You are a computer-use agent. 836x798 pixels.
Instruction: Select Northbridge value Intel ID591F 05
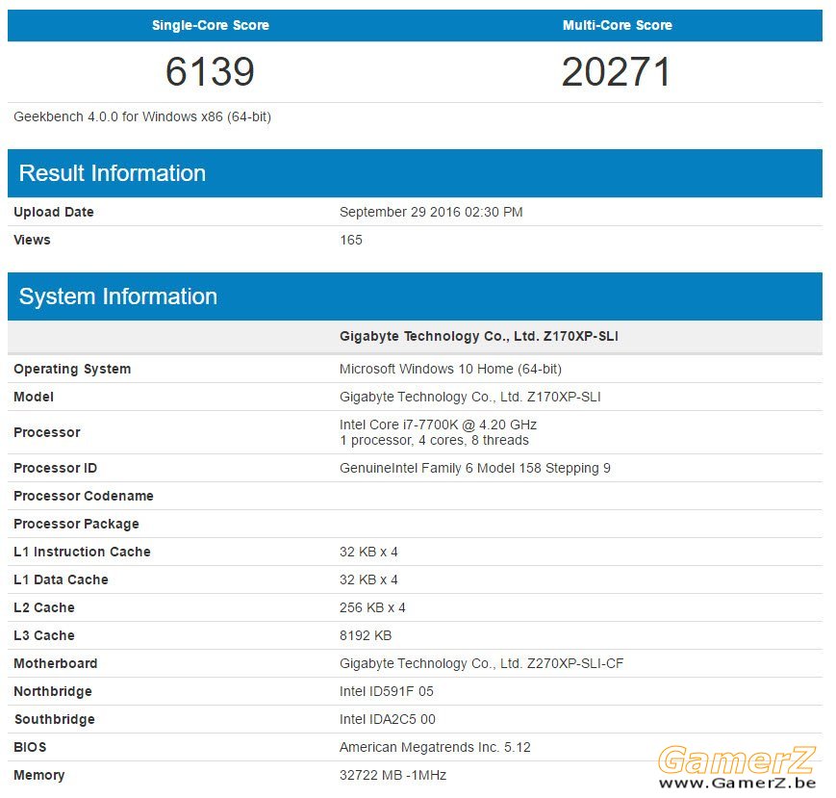(x=387, y=691)
